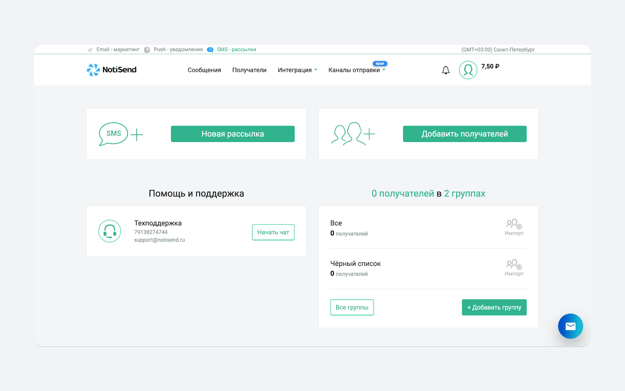Viewport: 625px width, 391px height.
Task: Click the tech support headset icon
Action: [x=110, y=231]
